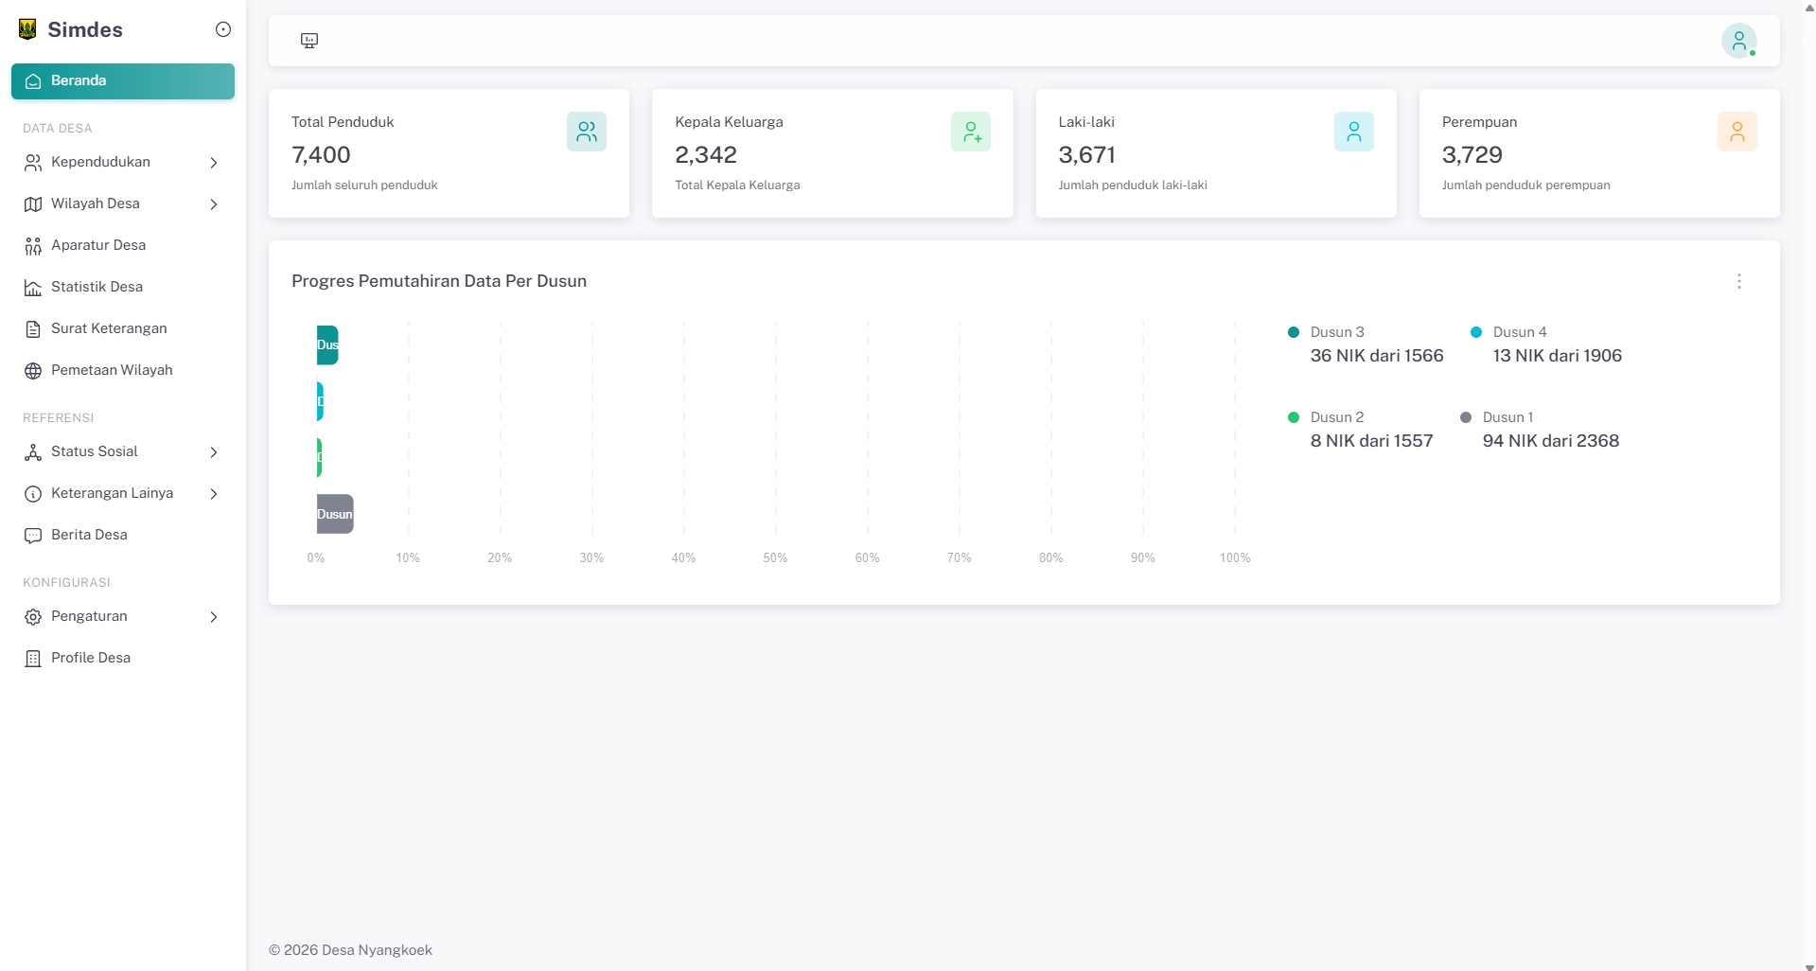Select '94 NIK dari 2368' text

click(1551, 441)
